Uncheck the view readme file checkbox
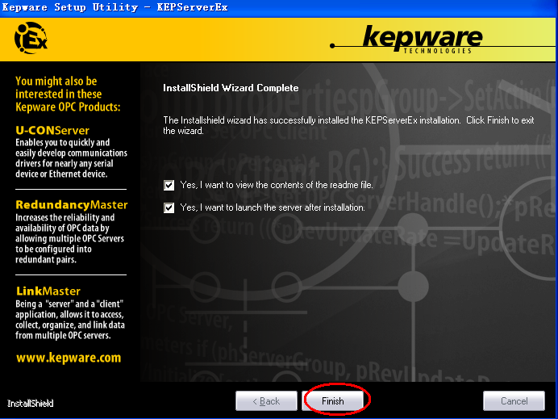This screenshot has height=419, width=558. coord(169,185)
